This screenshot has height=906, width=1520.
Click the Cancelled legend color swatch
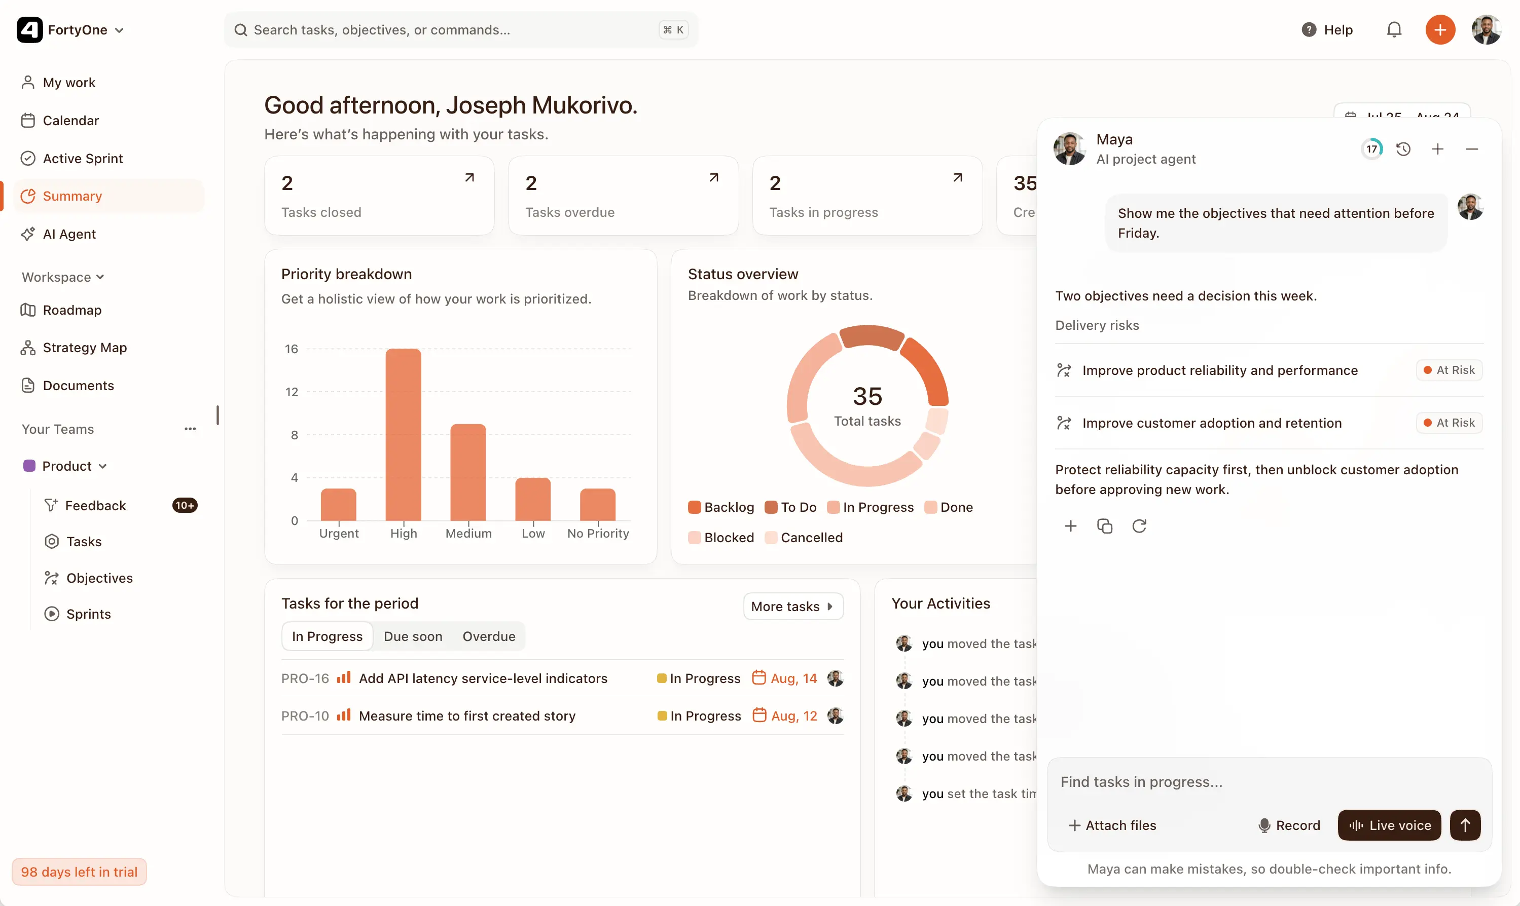point(771,538)
